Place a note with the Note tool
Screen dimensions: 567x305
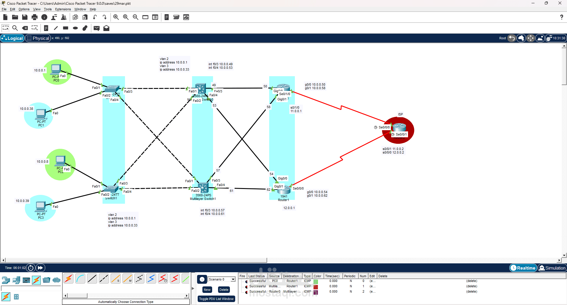[x=46, y=28]
